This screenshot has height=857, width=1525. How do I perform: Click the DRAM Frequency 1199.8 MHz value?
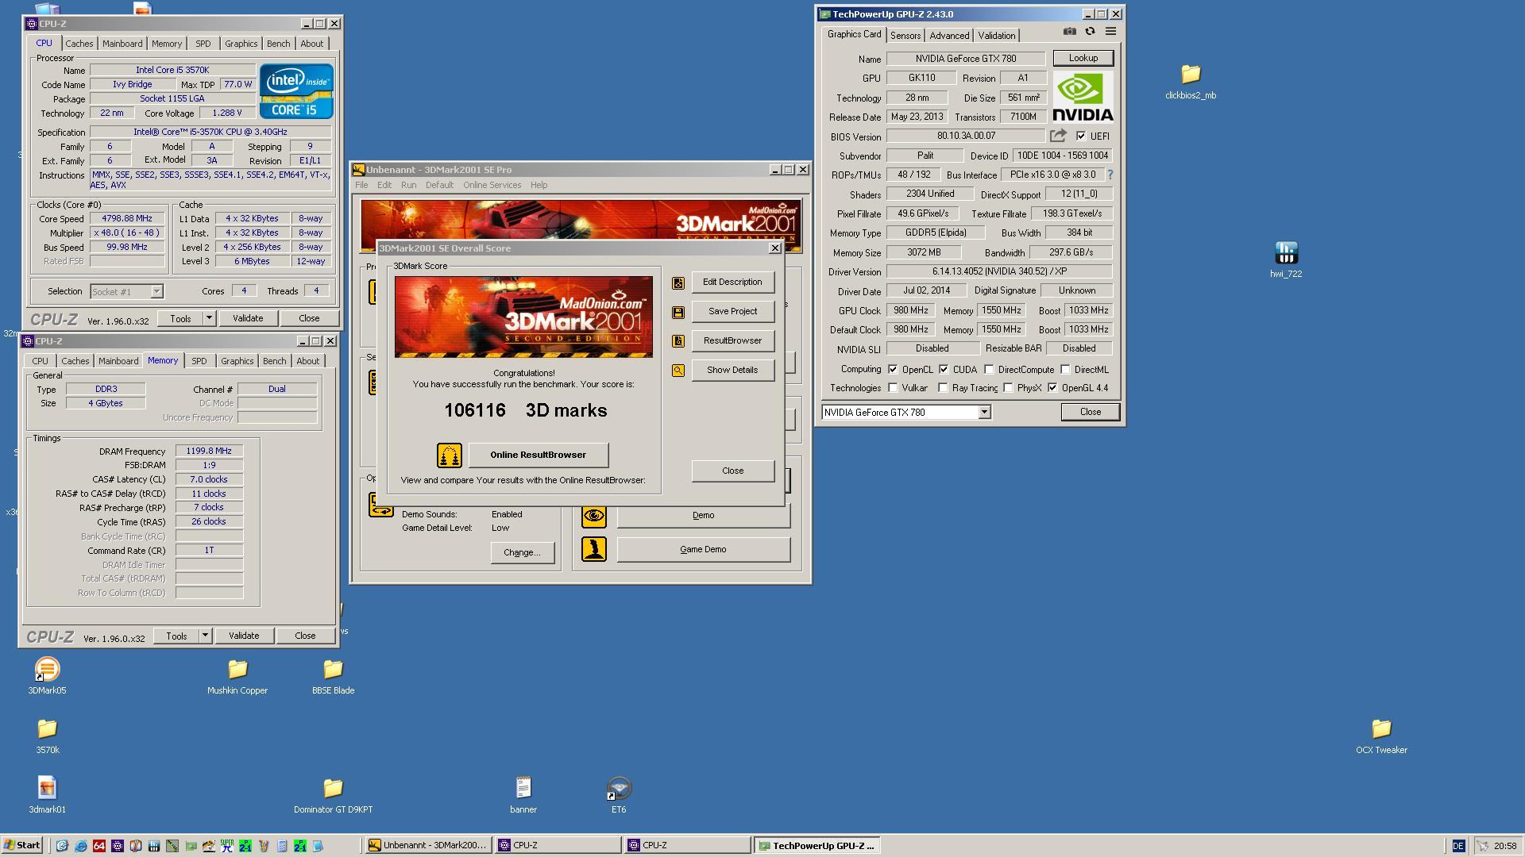pyautogui.click(x=209, y=452)
